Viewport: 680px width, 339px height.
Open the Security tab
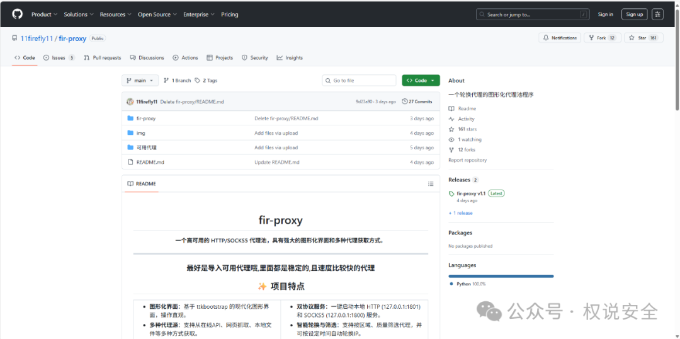[255, 58]
